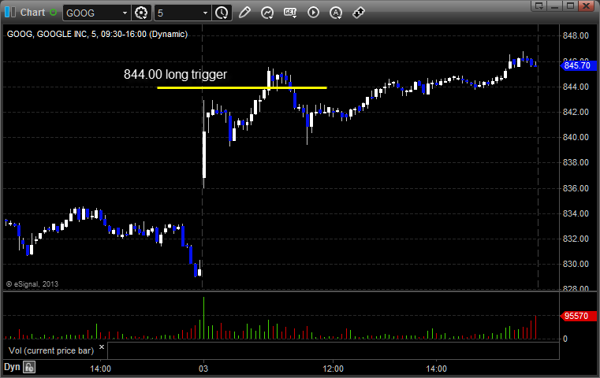Expand the interval 5 dropdown
This screenshot has height=378, width=600.
[205, 13]
